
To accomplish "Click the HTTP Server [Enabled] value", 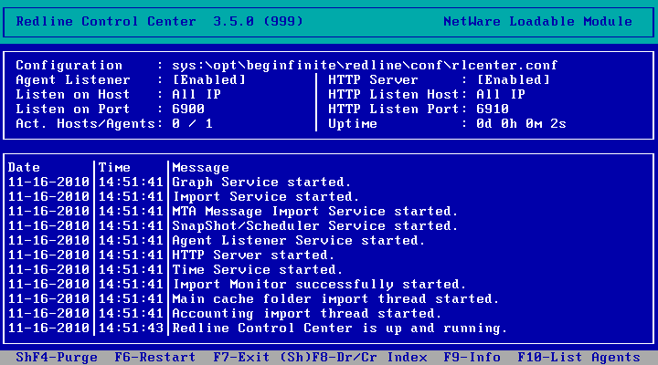I will tap(513, 80).
